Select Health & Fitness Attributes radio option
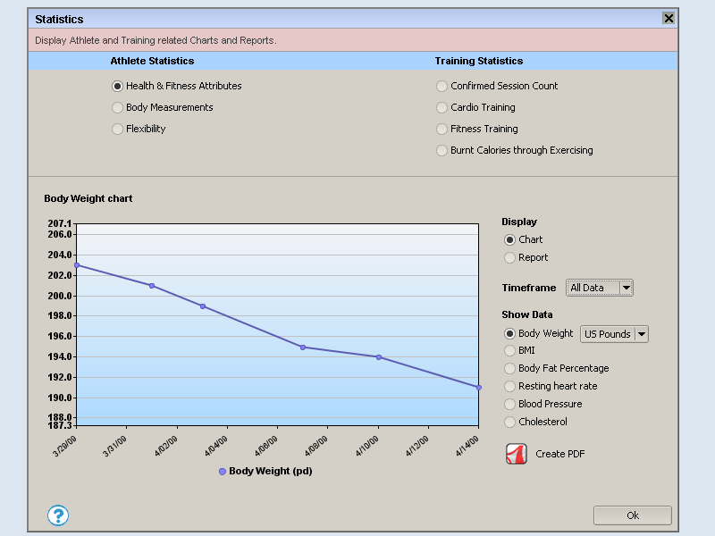715x536 pixels. point(118,87)
